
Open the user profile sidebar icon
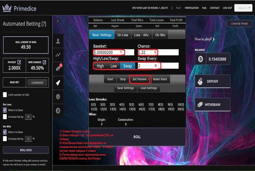(58, 41)
